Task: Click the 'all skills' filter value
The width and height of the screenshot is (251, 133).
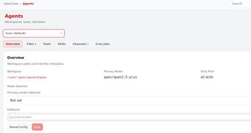Action: pyautogui.click(x=207, y=77)
